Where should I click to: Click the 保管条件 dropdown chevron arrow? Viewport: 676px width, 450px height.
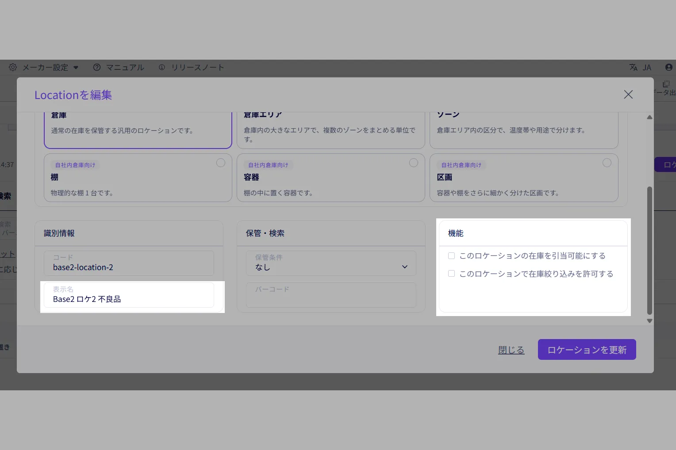click(x=404, y=267)
